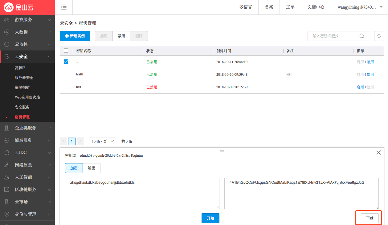Expand the 游戏服务 sidebar section
The image size is (388, 225).
[x=27, y=20]
